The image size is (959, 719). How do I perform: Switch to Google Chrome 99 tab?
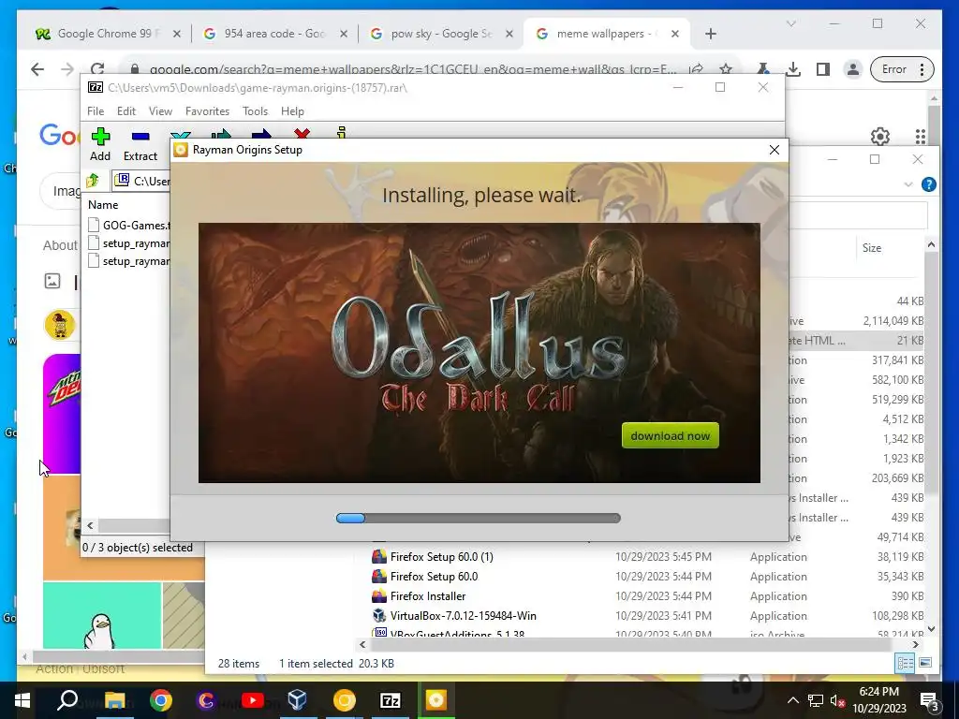point(107,34)
